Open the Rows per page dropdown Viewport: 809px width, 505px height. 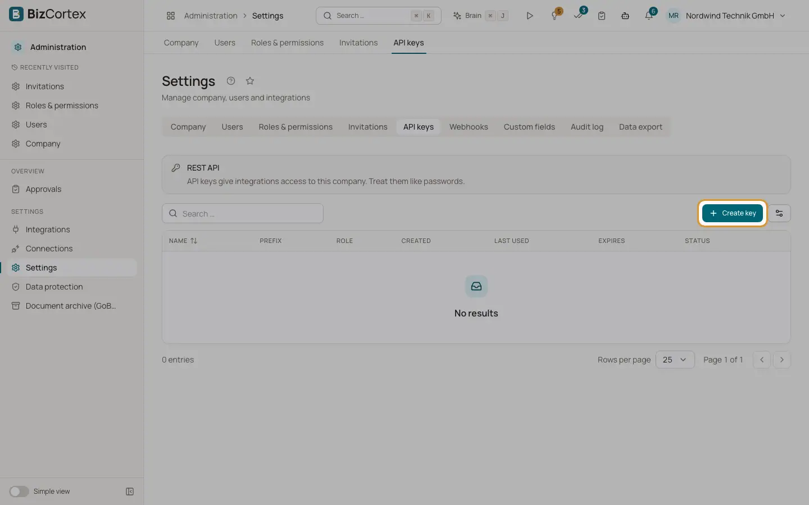point(675,360)
